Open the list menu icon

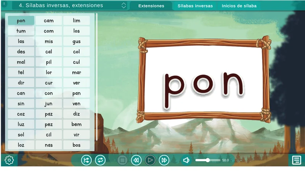297,160
